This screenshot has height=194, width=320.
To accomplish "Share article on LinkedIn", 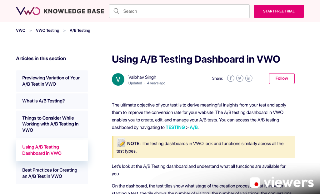I will coord(249,78).
